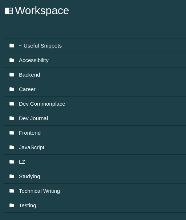Open the Backend folder entry
The height and width of the screenshot is (220, 186).
(95, 75)
